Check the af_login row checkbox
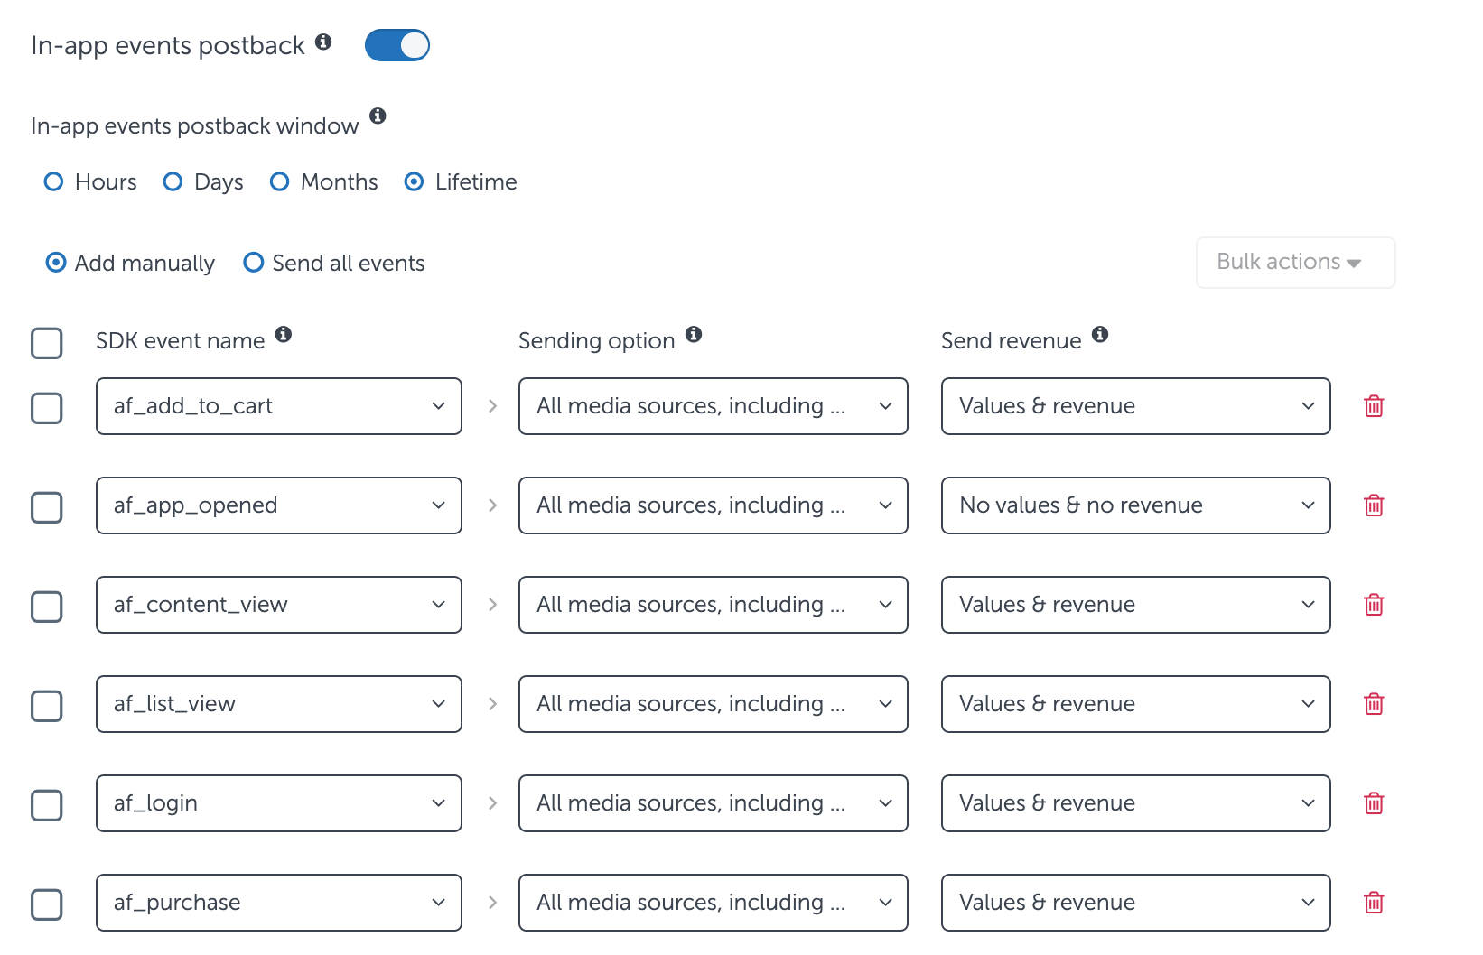Screen dimensions: 1483x955 point(47,805)
